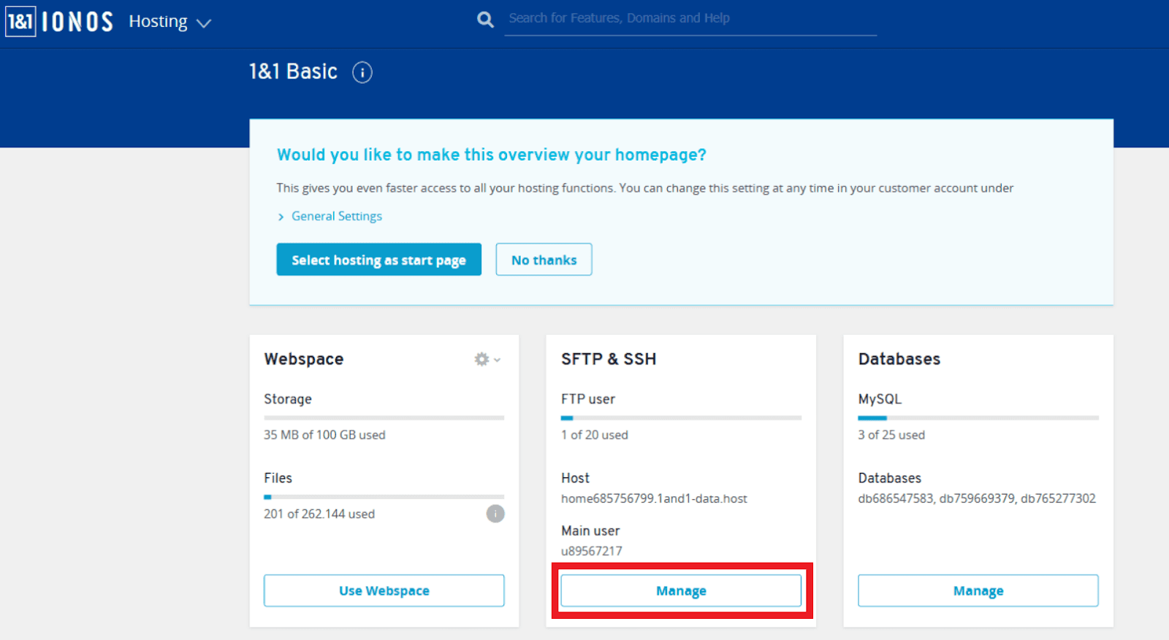
Task: Focus the search features and domains field
Action: tap(690, 18)
